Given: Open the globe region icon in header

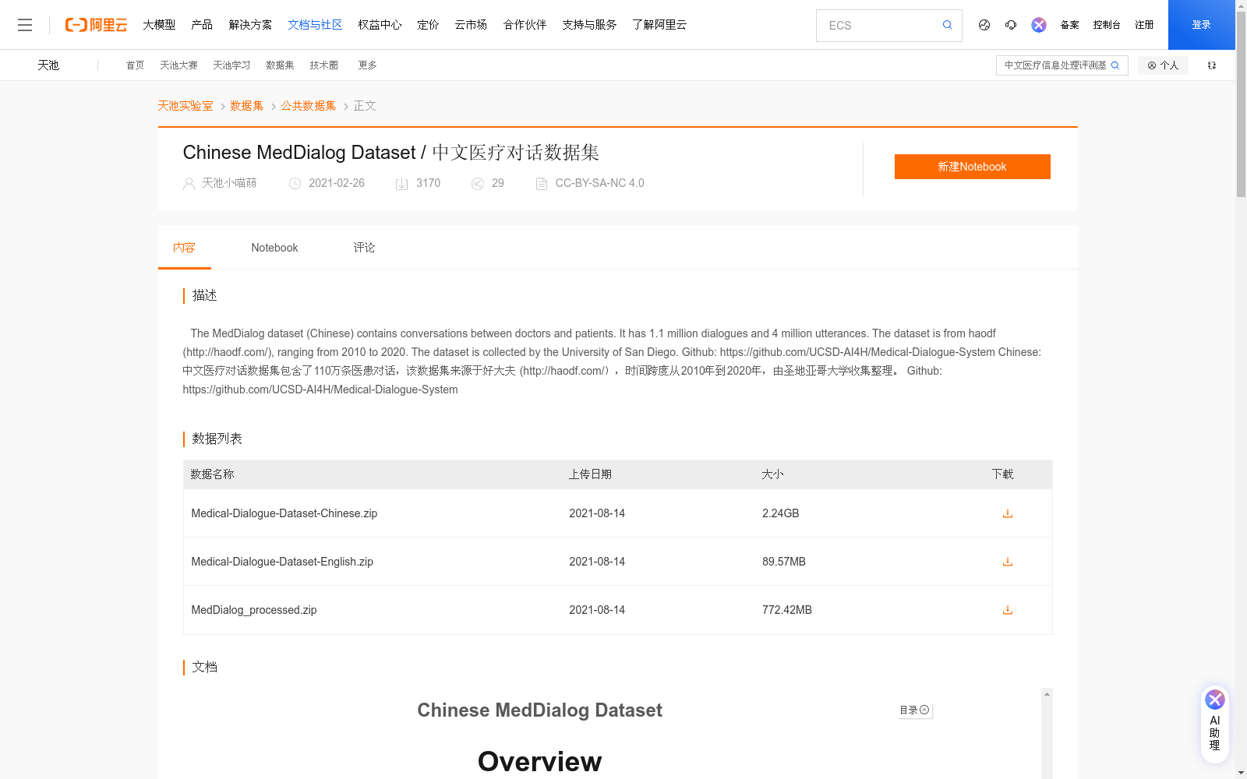Looking at the screenshot, I should [984, 25].
